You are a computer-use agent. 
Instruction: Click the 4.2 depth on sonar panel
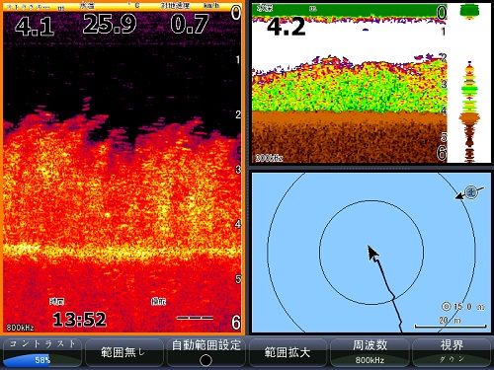click(x=287, y=27)
